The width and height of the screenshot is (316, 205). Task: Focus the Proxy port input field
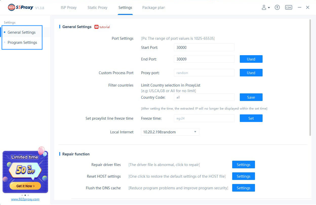pyautogui.click(x=204, y=73)
